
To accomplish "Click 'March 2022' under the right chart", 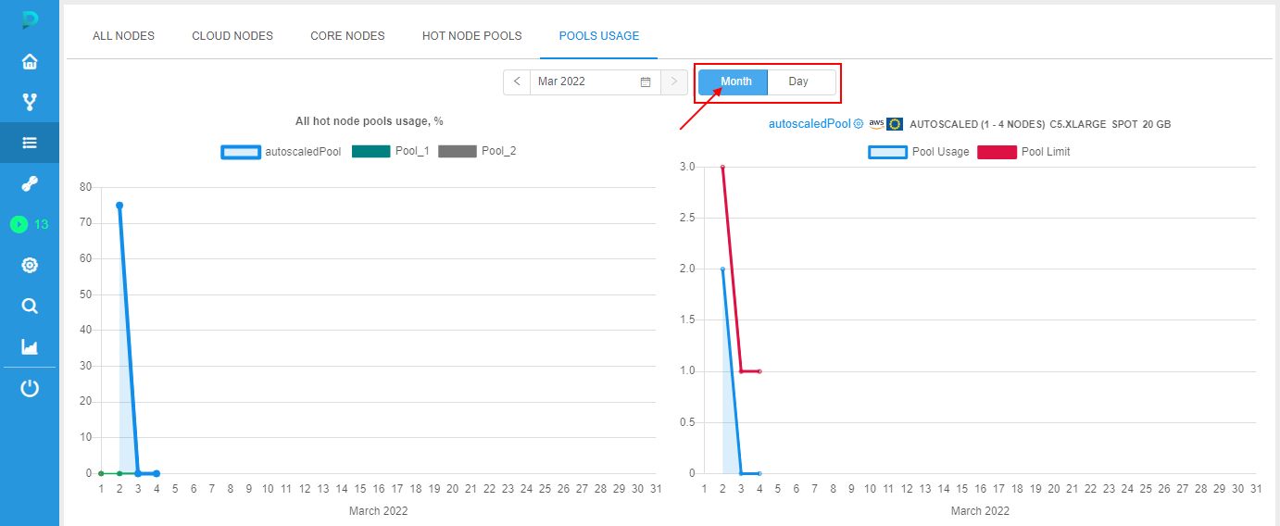I will (980, 511).
